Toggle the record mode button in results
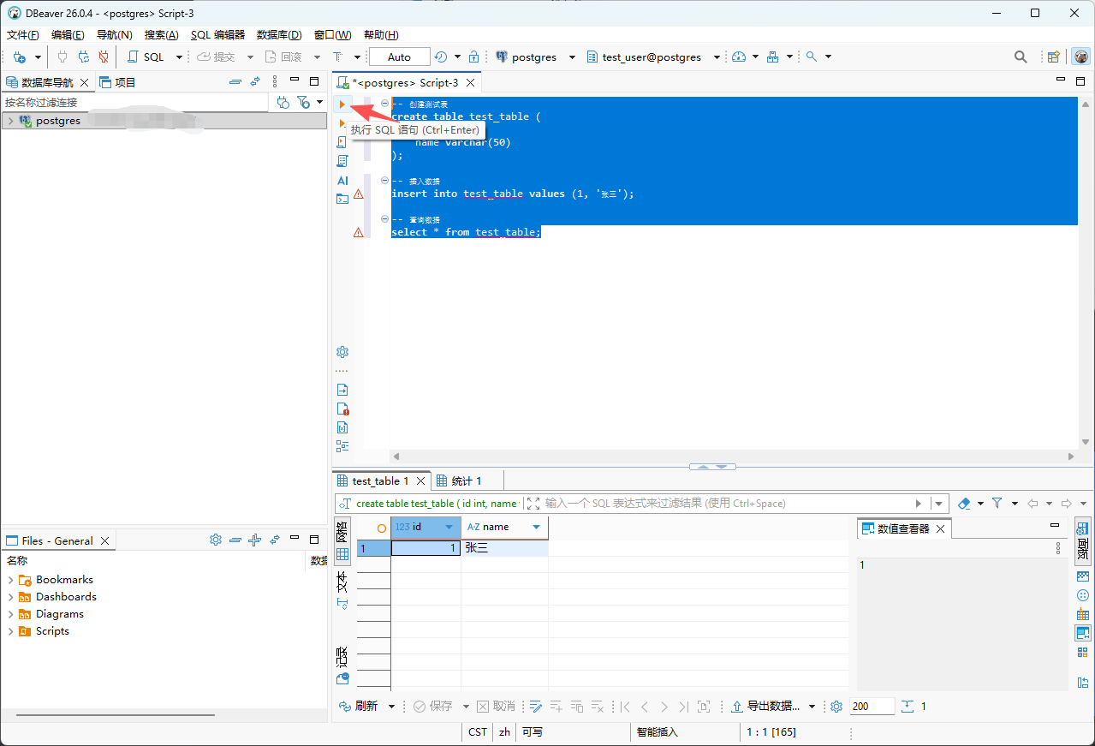The height and width of the screenshot is (746, 1095). pyautogui.click(x=342, y=666)
